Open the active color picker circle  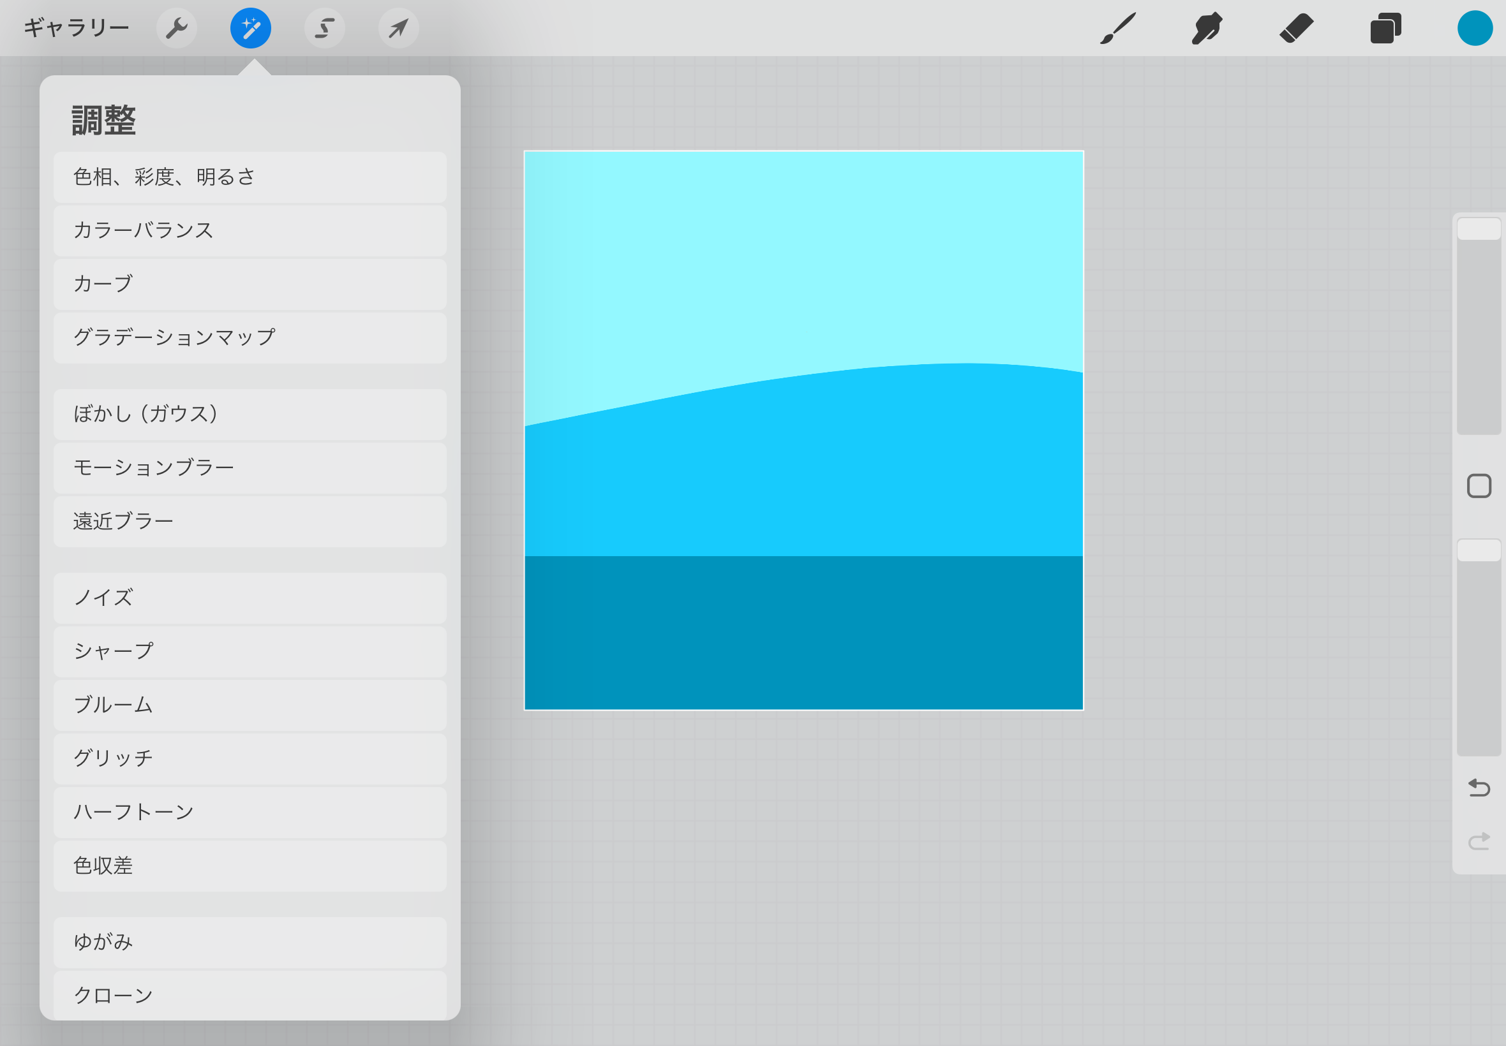pyautogui.click(x=1475, y=28)
